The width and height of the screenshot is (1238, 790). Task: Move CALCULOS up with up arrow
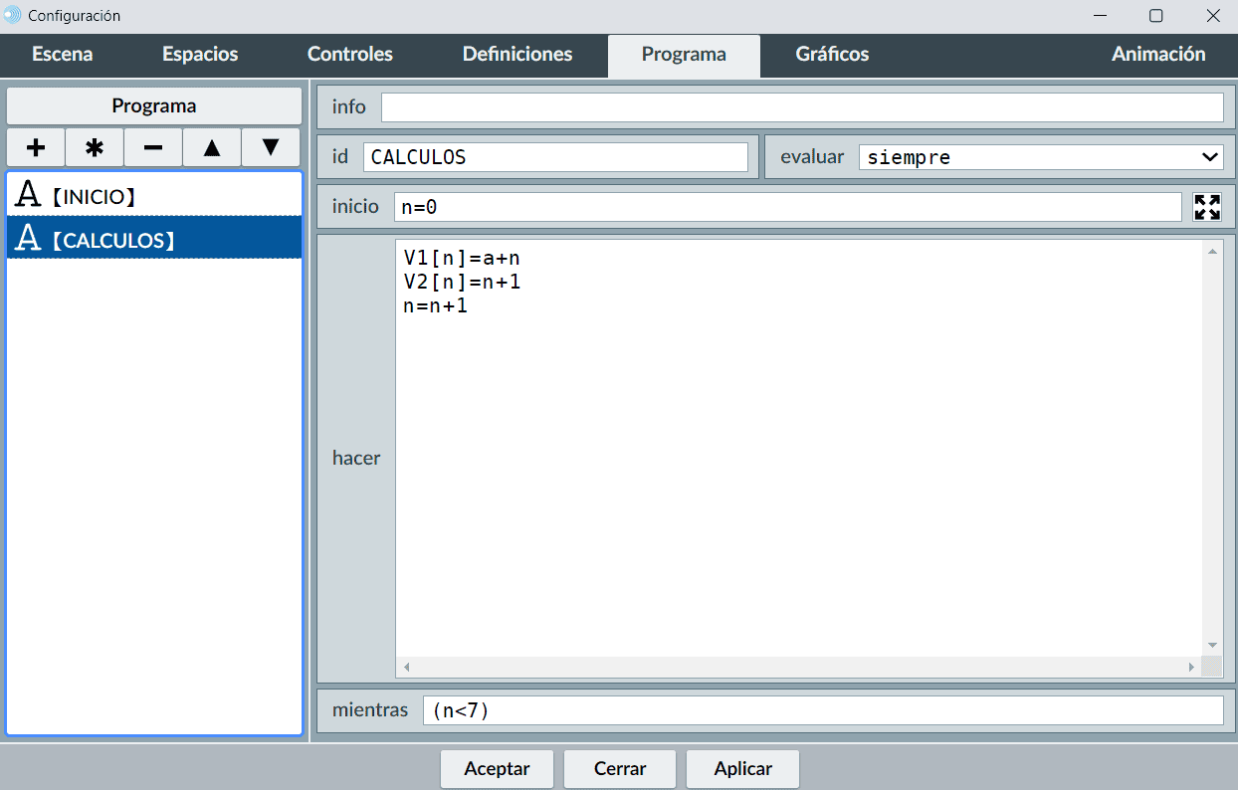pos(212,147)
